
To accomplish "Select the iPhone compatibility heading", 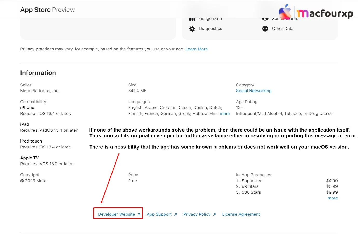I will tap(27, 107).
